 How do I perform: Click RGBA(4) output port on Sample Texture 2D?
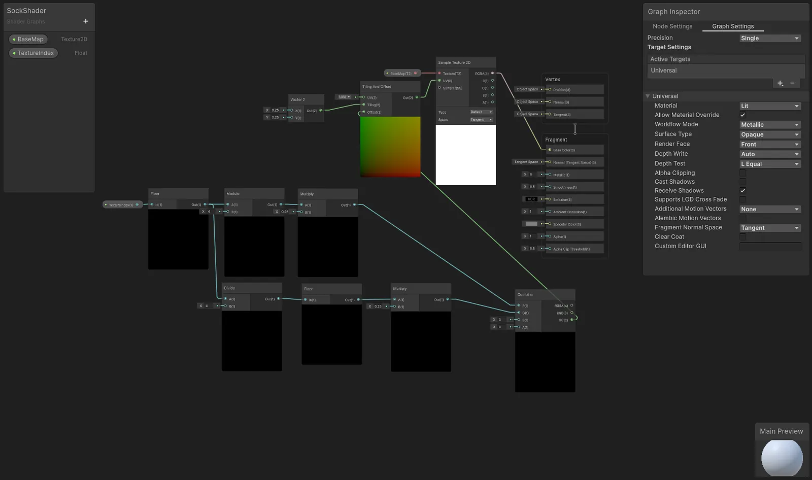pyautogui.click(x=492, y=73)
